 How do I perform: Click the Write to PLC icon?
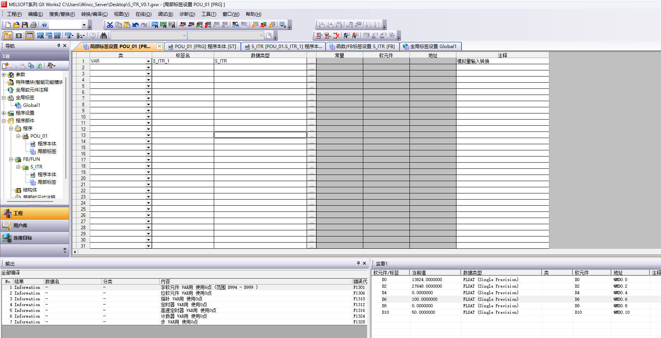(183, 25)
